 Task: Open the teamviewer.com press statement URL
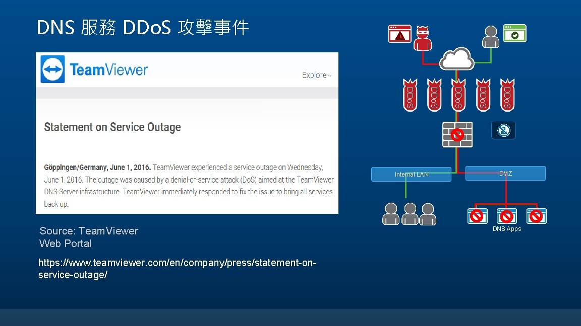tap(177, 269)
